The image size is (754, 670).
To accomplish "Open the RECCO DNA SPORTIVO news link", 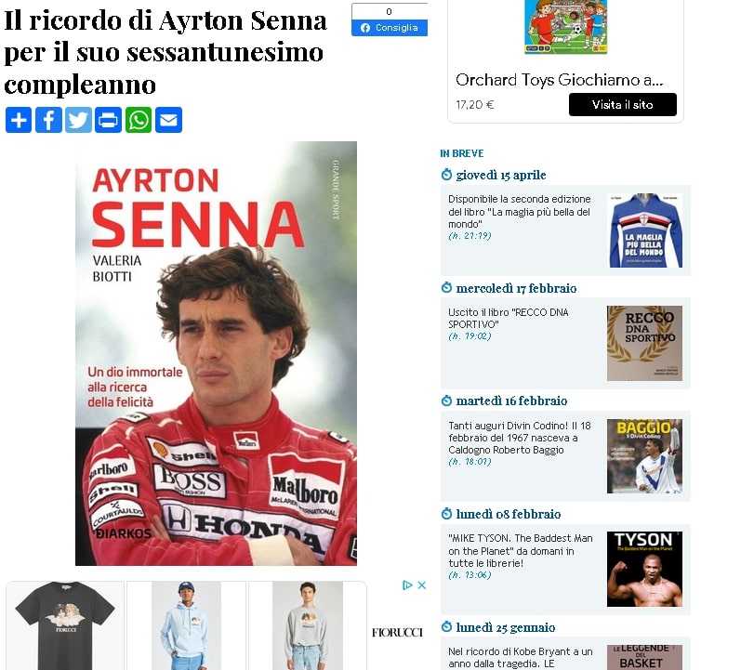I will [509, 318].
